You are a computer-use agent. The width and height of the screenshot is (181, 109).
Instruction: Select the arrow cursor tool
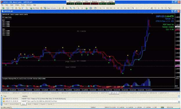point(133,8)
